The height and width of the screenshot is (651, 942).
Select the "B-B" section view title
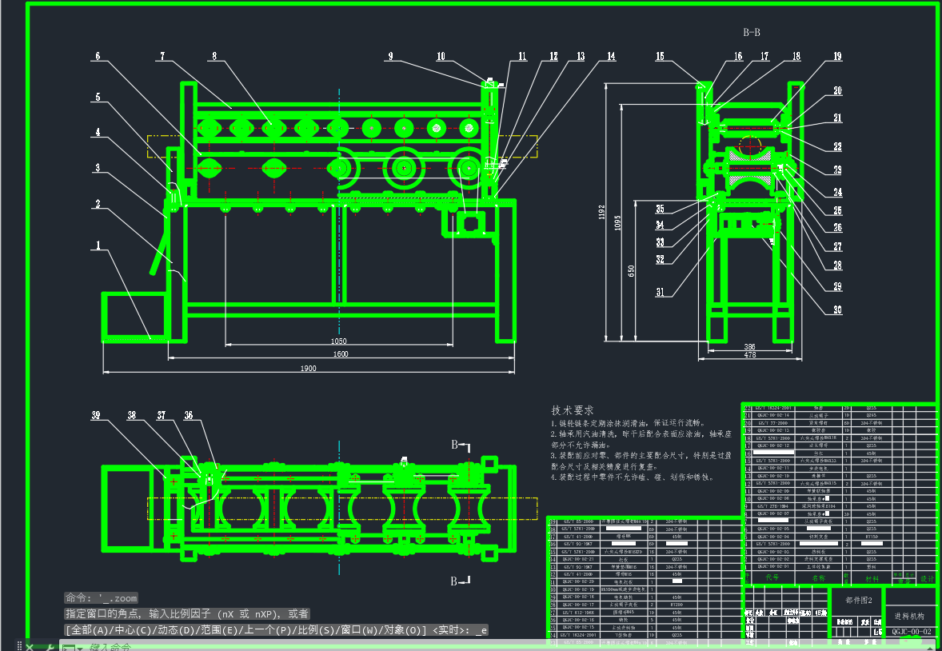pos(752,33)
